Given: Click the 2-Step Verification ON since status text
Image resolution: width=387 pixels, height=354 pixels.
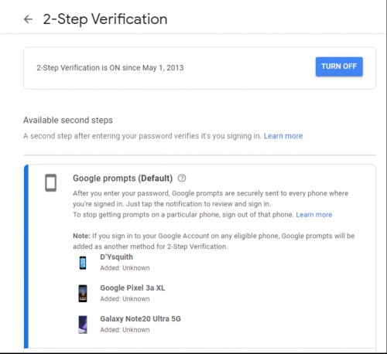Looking at the screenshot, I should [x=110, y=68].
